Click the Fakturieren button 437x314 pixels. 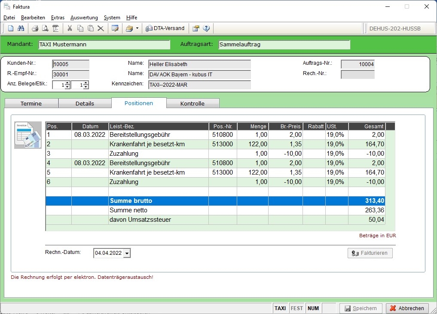tap(370, 253)
